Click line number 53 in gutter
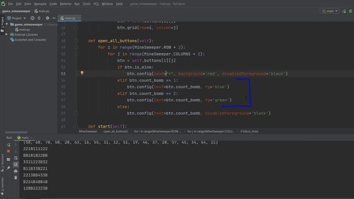Viewport: 354px width, 199px height. (63, 74)
